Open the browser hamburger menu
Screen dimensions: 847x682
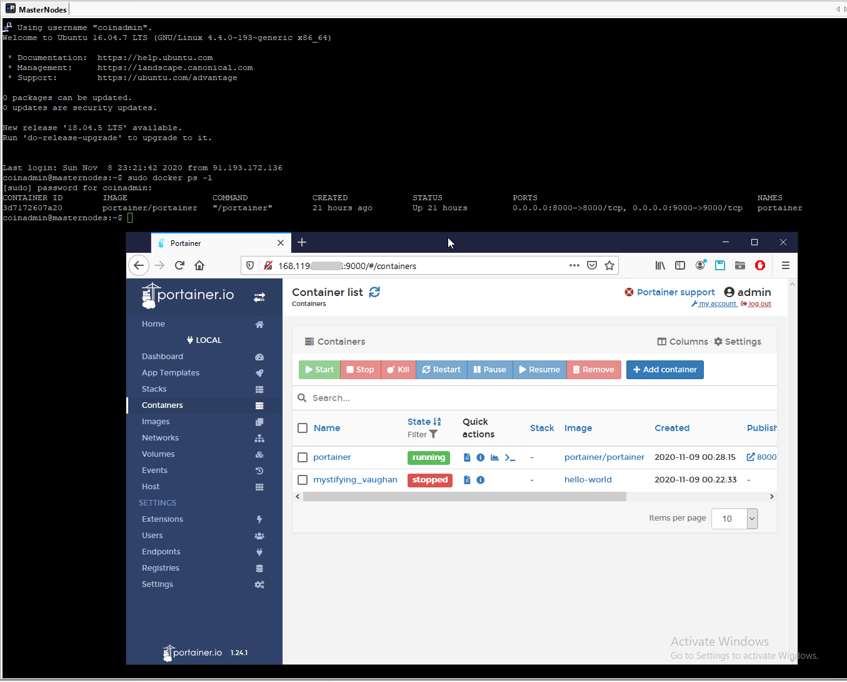pos(786,265)
